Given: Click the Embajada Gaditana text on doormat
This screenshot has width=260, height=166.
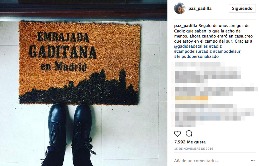Looking at the screenshot, I should tap(63, 45).
